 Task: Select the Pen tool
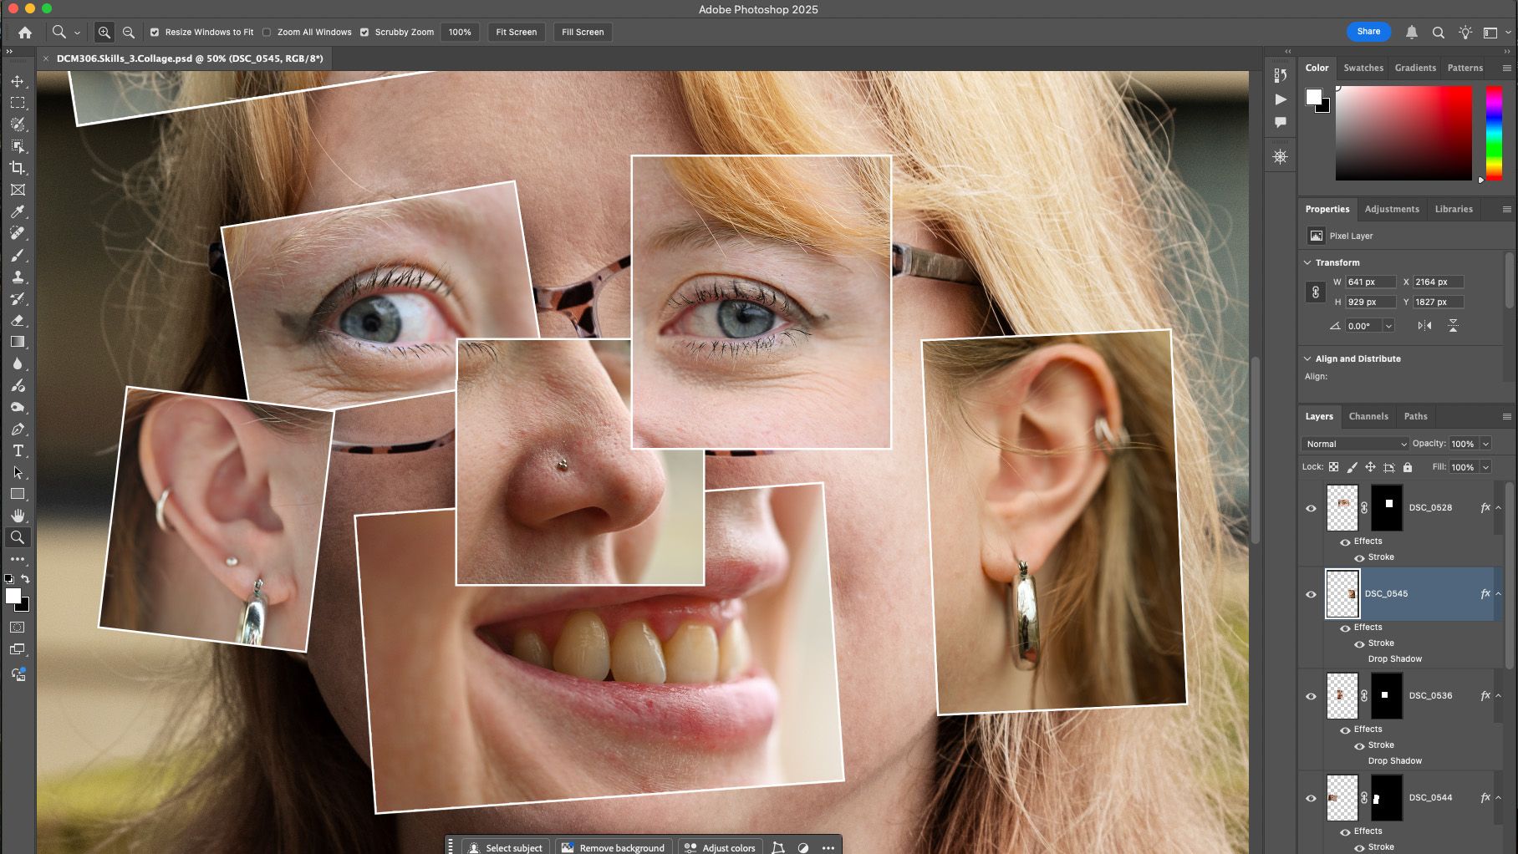click(18, 429)
